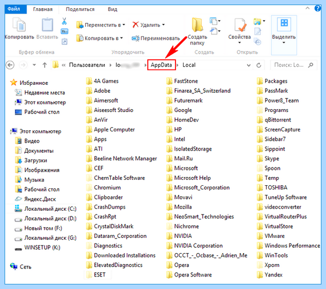Image resolution: width=326 pixels, height=289 pixels.
Task: Click the Недавние места icon
Action: (x=18, y=92)
